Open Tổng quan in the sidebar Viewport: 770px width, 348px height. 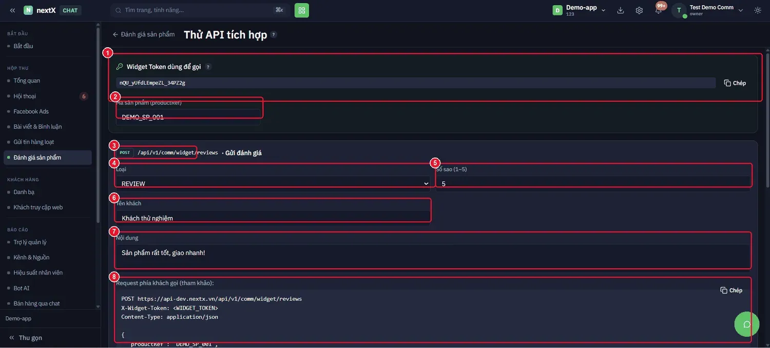coord(48,81)
